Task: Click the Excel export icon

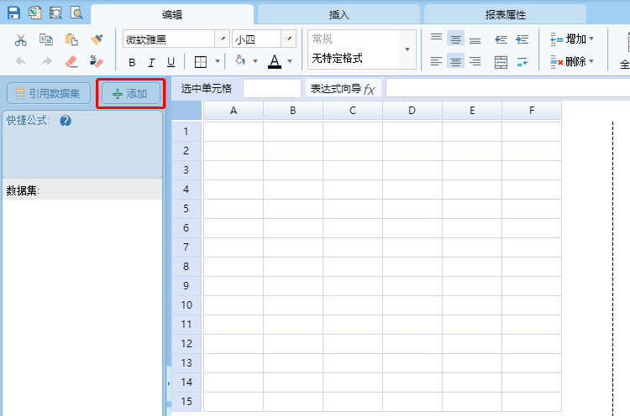Action: point(35,13)
